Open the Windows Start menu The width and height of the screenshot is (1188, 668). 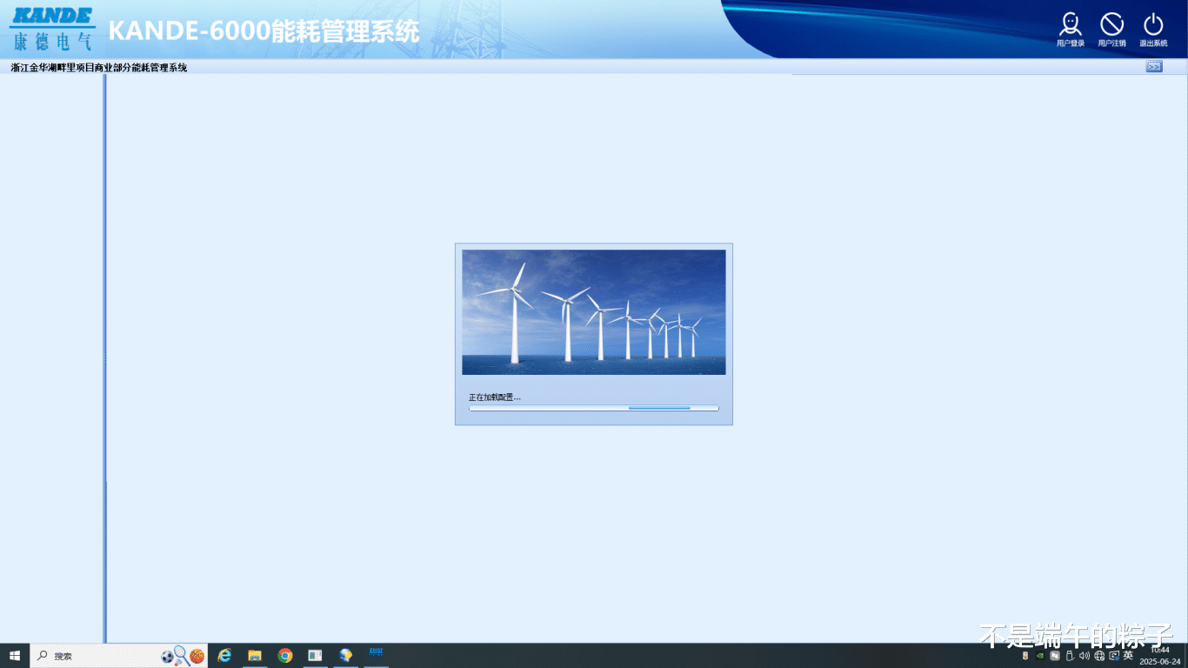pos(15,656)
